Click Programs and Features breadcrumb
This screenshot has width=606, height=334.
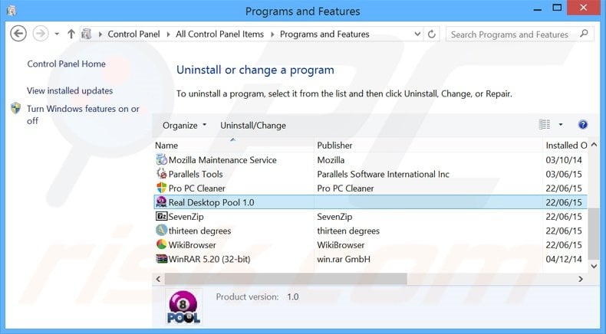[x=324, y=34]
